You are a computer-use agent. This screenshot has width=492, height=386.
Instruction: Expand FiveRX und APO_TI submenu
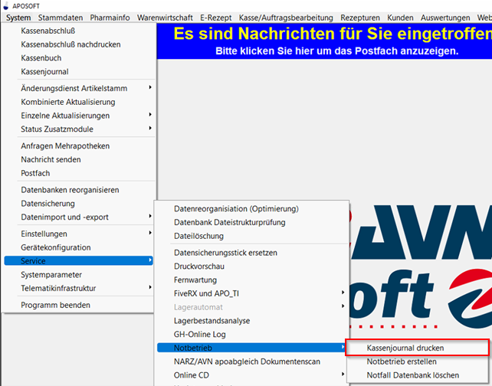point(251,293)
